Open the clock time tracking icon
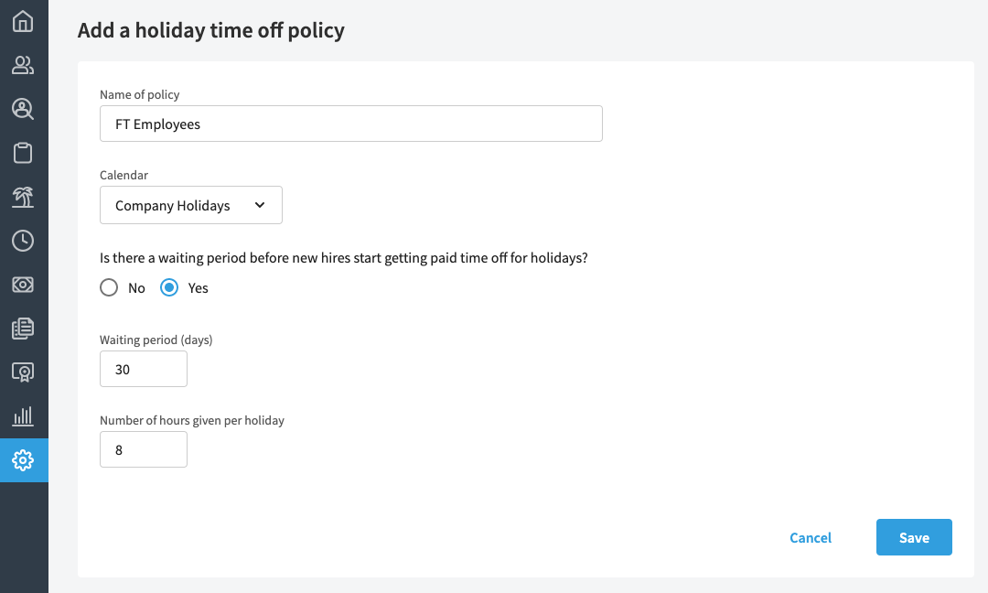This screenshot has width=988, height=593. 23,241
